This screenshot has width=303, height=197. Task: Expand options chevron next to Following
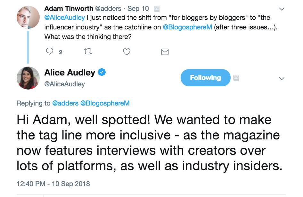point(281,78)
